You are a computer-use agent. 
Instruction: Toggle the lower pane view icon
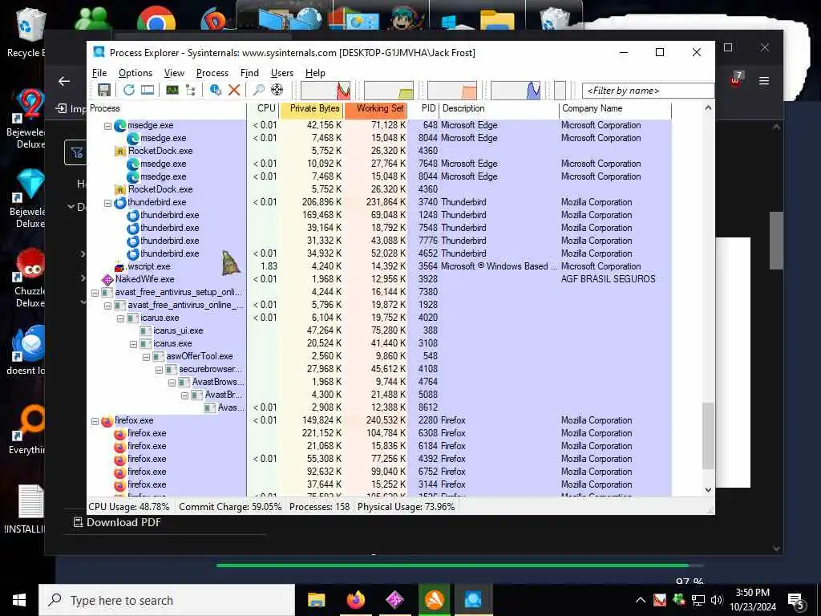click(x=148, y=90)
